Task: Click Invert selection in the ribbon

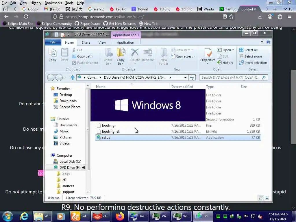Action: pos(253,63)
